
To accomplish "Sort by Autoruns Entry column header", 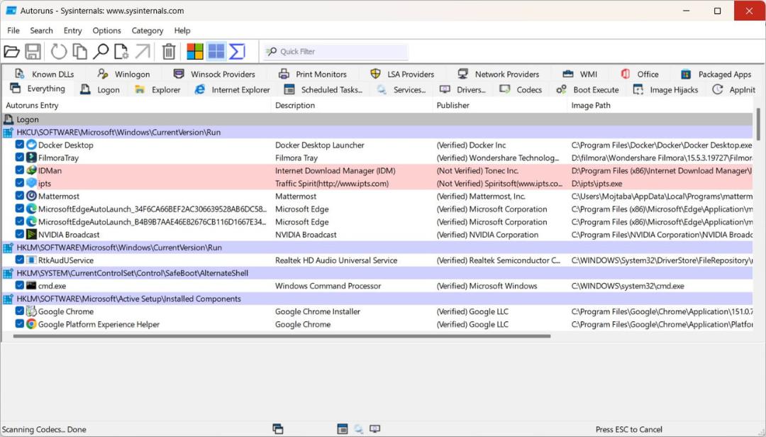I will point(137,105).
